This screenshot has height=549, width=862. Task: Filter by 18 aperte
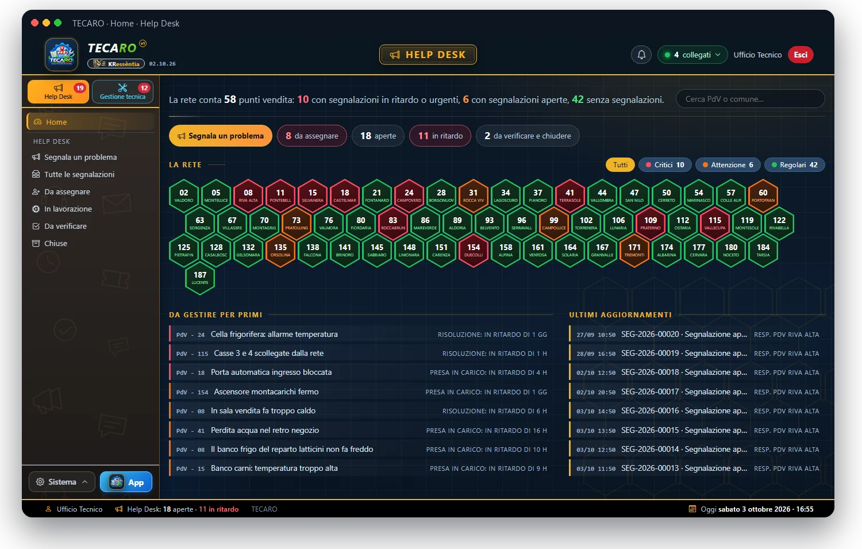(378, 136)
